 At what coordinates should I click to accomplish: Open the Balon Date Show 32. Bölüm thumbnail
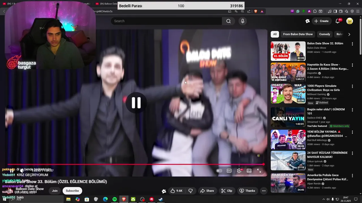[288, 51]
